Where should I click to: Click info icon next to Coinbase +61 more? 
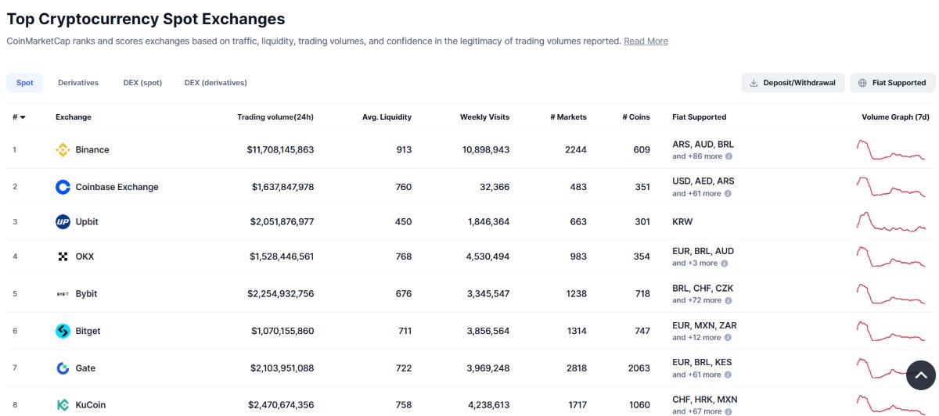tap(728, 193)
